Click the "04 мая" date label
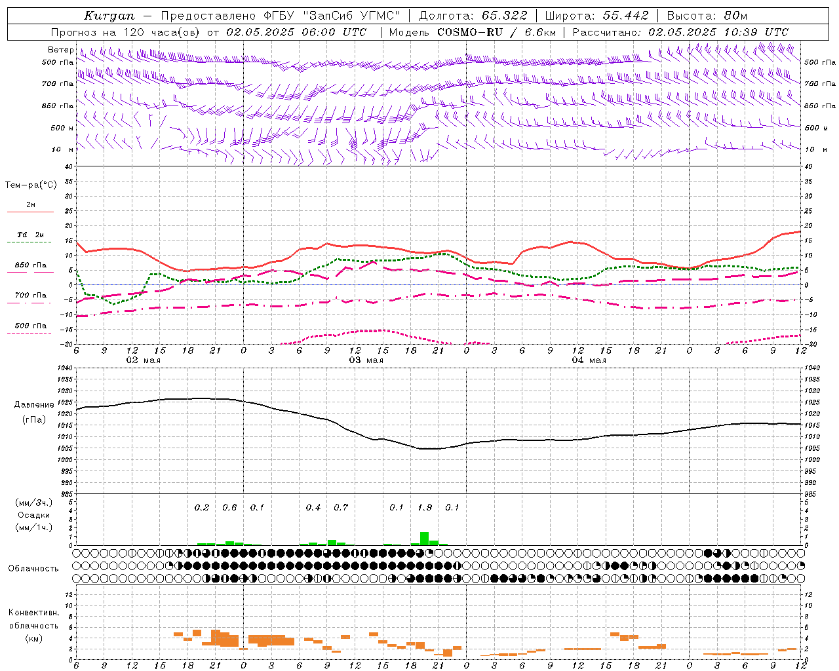Image resolution: width=839 pixels, height=671 pixels. click(589, 360)
